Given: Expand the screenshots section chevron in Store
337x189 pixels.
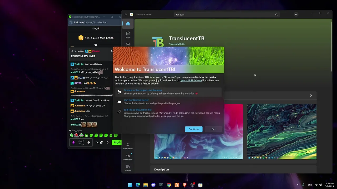Looking at the screenshot, I should tap(311, 96).
